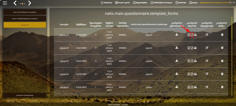This screenshot has height=106, width=236.
Task: Delete the questionnaire in the fourth ტესტი22 row
Action: pyautogui.click(x=222, y=74)
